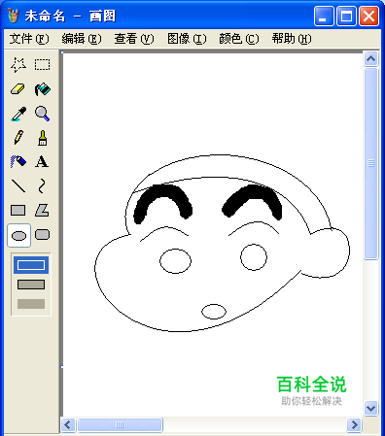Activate the Magnifier tool
This screenshot has height=436, width=385.
43,114
